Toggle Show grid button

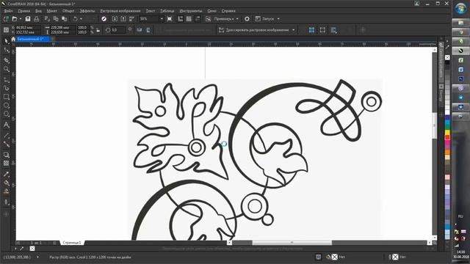tap(189, 19)
